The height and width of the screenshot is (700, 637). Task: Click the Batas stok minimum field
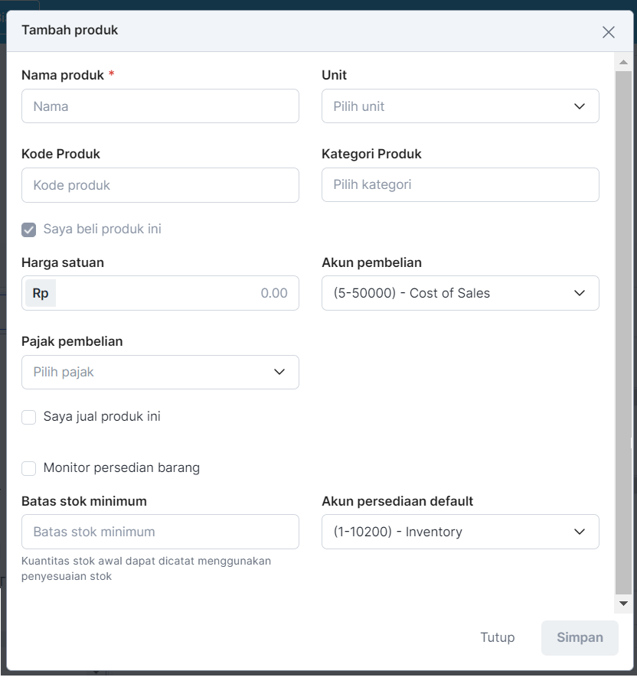click(x=160, y=532)
